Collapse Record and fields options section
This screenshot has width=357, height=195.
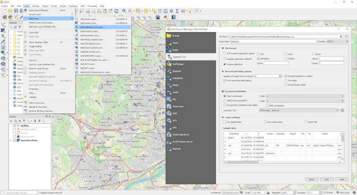pyautogui.click(x=223, y=71)
